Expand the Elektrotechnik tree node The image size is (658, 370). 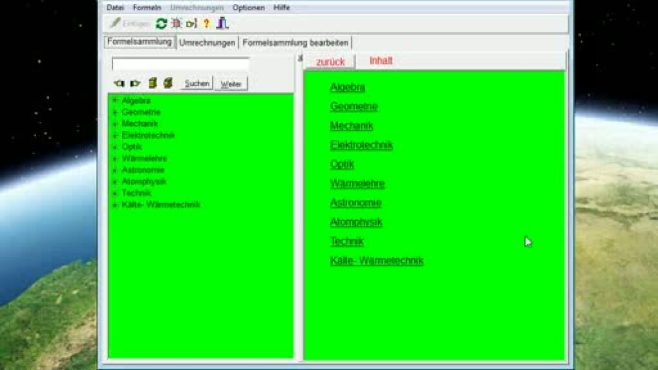[114, 136]
